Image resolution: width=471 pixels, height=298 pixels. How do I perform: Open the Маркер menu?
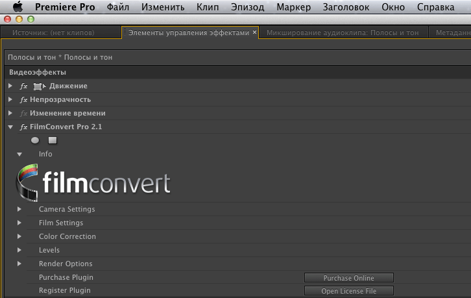click(x=293, y=7)
